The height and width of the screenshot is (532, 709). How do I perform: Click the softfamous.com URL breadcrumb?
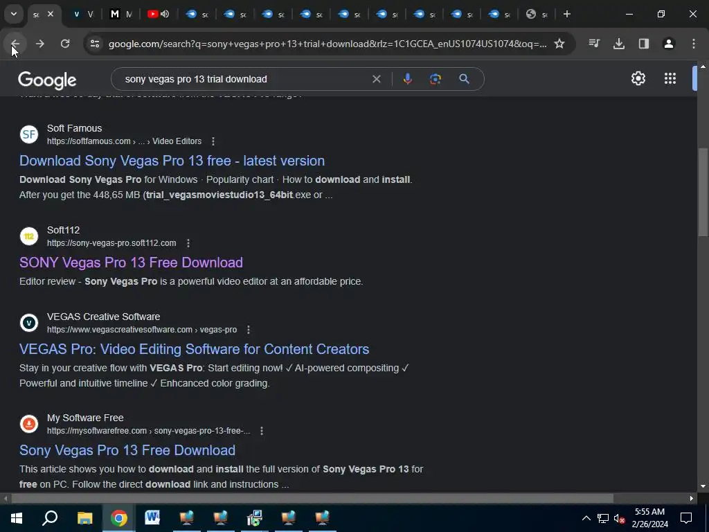(125, 141)
